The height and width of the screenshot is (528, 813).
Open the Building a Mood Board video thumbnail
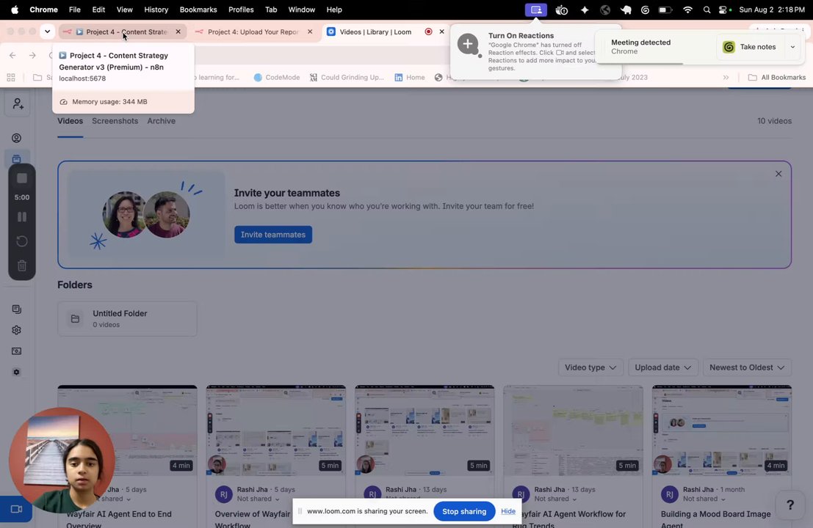point(722,430)
